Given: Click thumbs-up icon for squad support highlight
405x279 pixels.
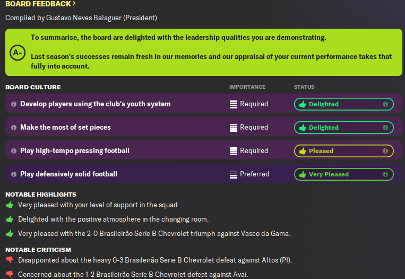Looking at the screenshot, I should coord(10,205).
